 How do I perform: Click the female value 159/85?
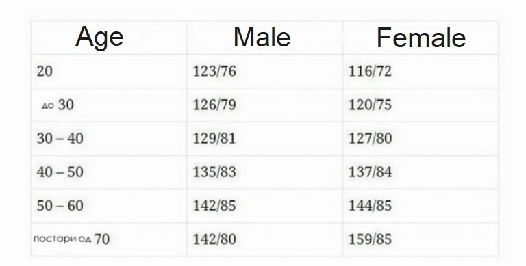(371, 239)
